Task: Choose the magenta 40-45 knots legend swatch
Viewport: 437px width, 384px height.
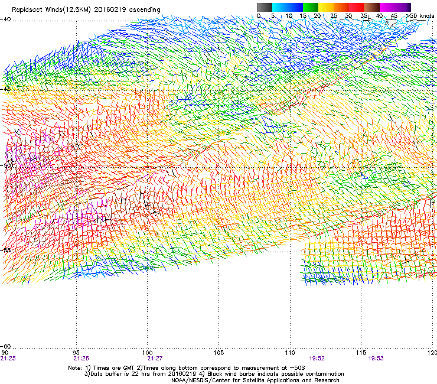Action: 387,7
